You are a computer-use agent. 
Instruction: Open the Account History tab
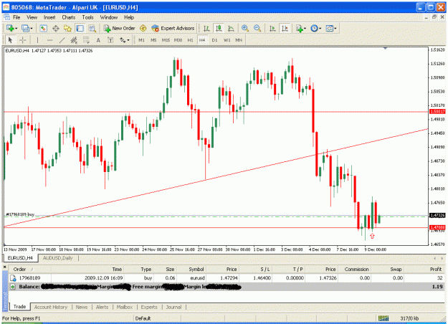click(51, 307)
